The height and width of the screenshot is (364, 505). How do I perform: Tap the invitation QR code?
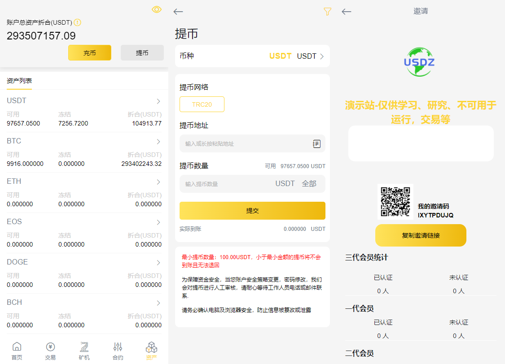[x=395, y=202]
